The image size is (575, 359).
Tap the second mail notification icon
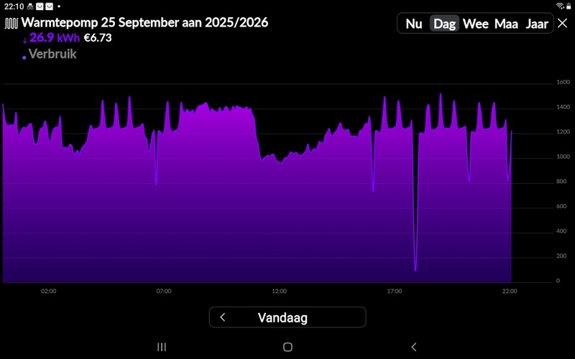[x=49, y=6]
